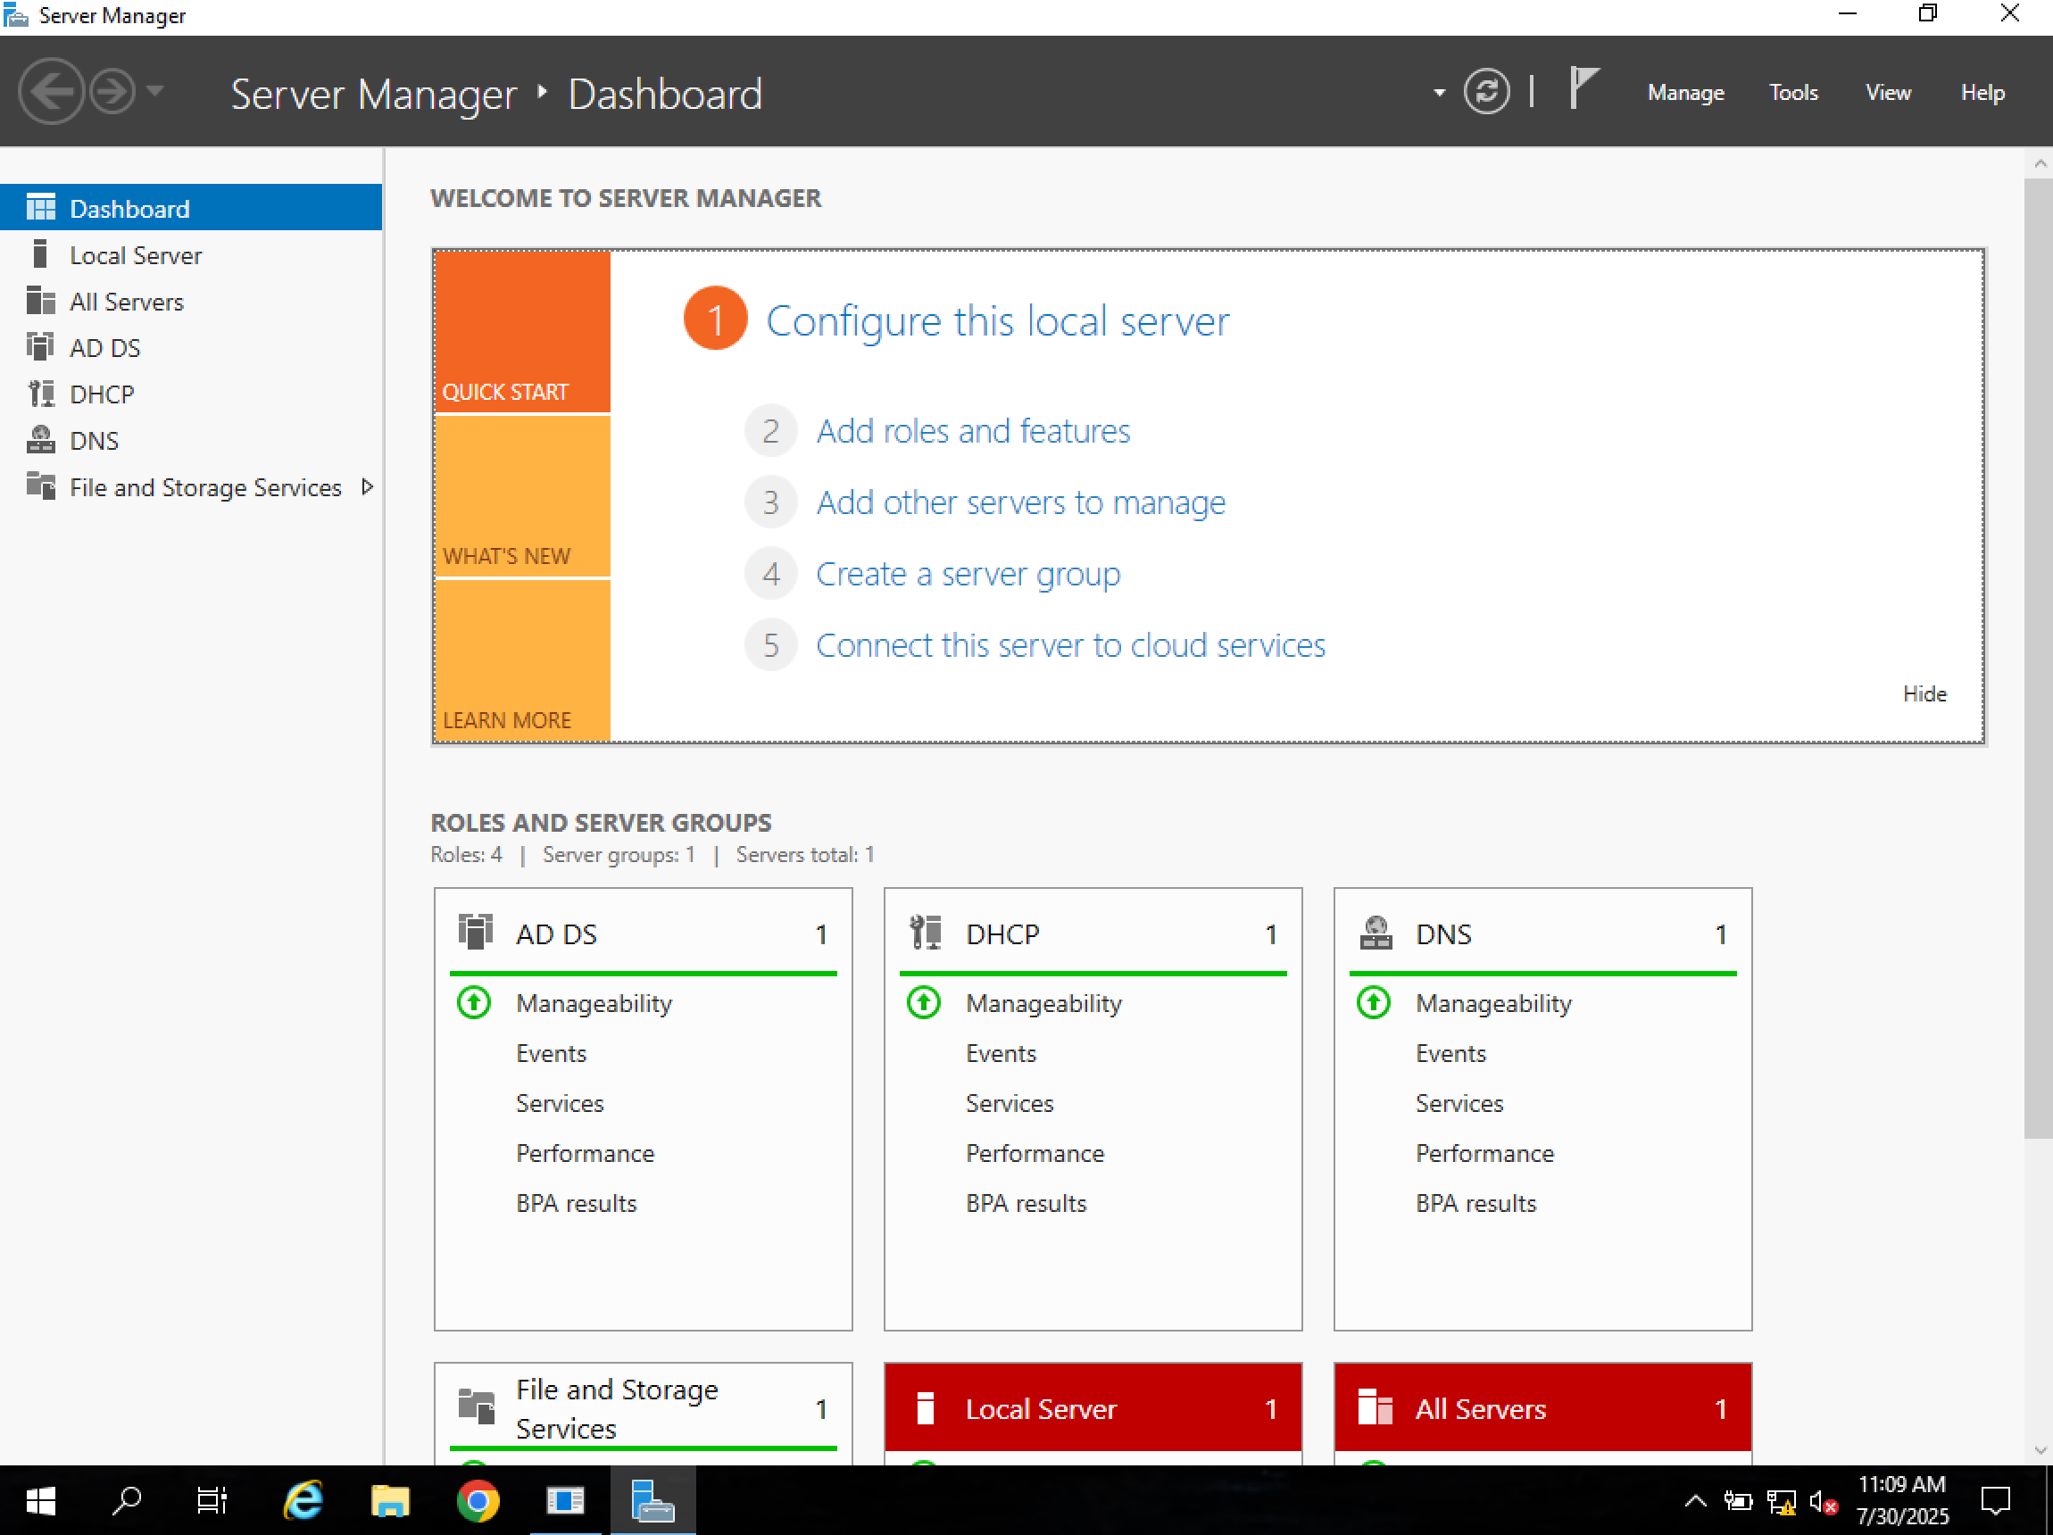The height and width of the screenshot is (1535, 2053).
Task: Click Local Server icon in sidebar
Action: [40, 253]
